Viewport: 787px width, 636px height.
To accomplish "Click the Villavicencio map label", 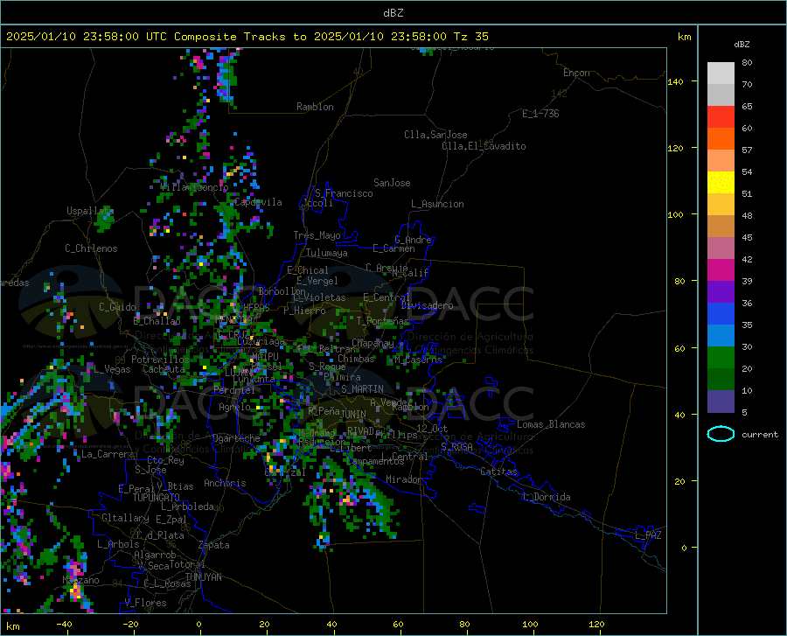I will (194, 187).
